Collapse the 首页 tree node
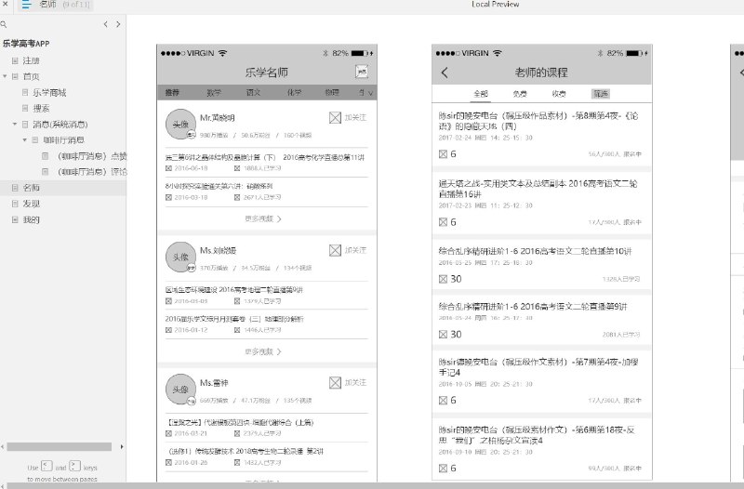The width and height of the screenshot is (744, 489). pos(5,76)
